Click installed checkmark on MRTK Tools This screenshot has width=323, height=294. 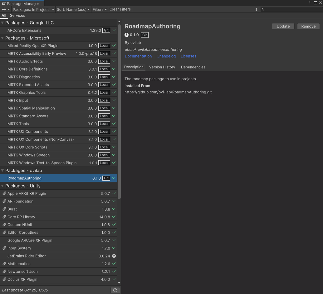coord(114,124)
